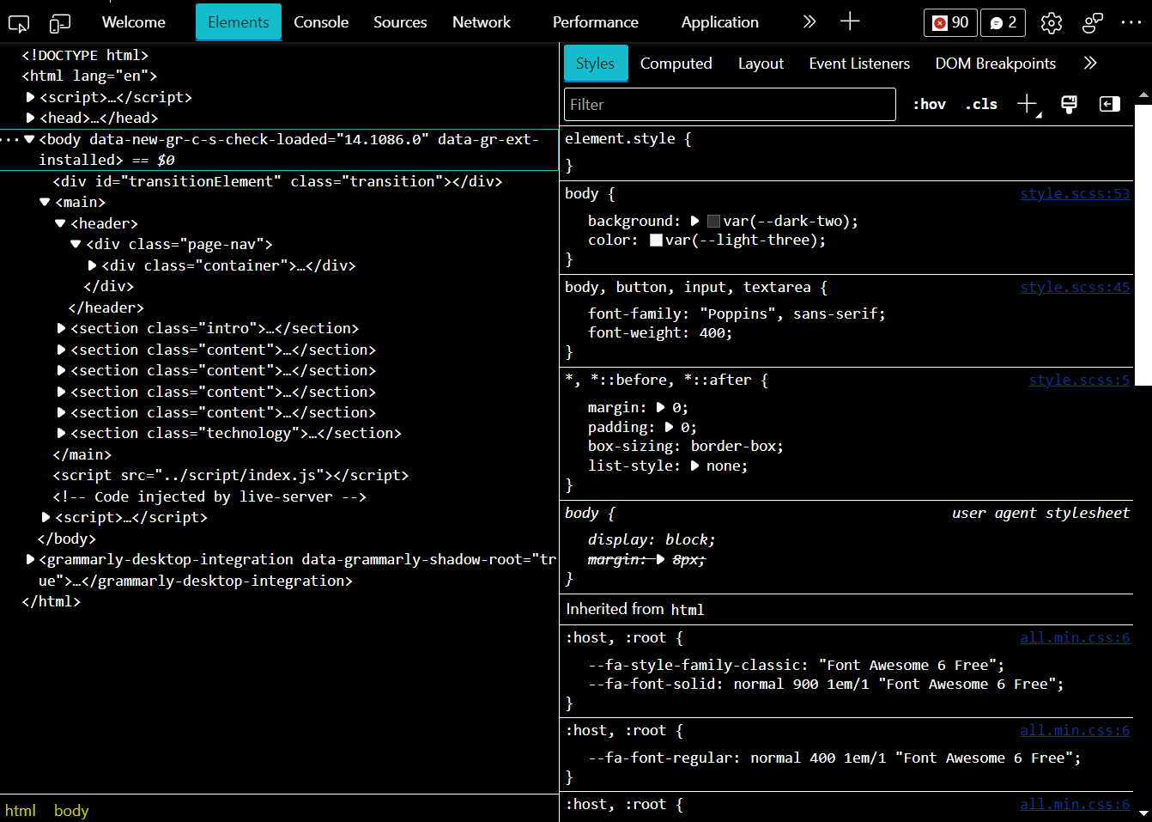This screenshot has width=1152, height=822.
Task: Select the Computed sub-tab
Action: pos(676,64)
